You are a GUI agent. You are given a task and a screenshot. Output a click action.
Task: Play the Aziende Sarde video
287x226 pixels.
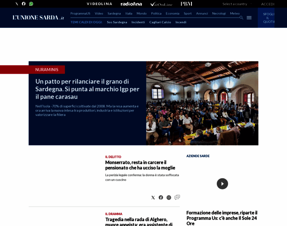pos(222,184)
